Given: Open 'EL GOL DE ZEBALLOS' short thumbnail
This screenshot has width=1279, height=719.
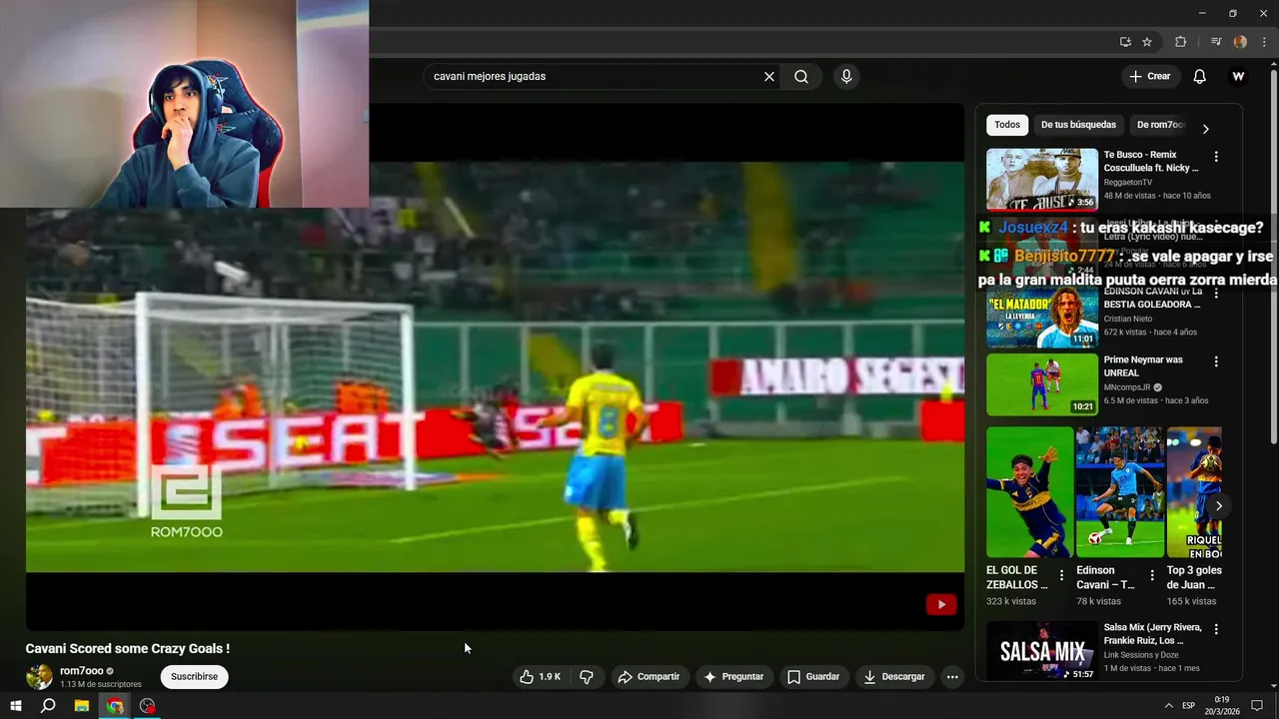Looking at the screenshot, I should (x=1029, y=492).
